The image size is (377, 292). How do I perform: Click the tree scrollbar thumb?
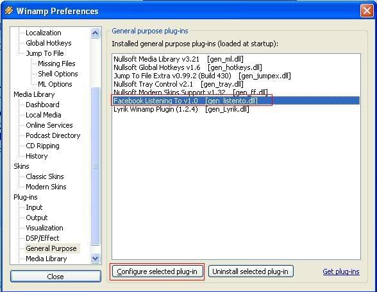pos(95,166)
